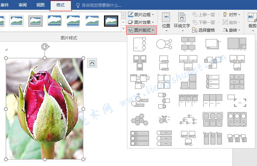Choose the picture grid layout with small squares

[237, 44]
